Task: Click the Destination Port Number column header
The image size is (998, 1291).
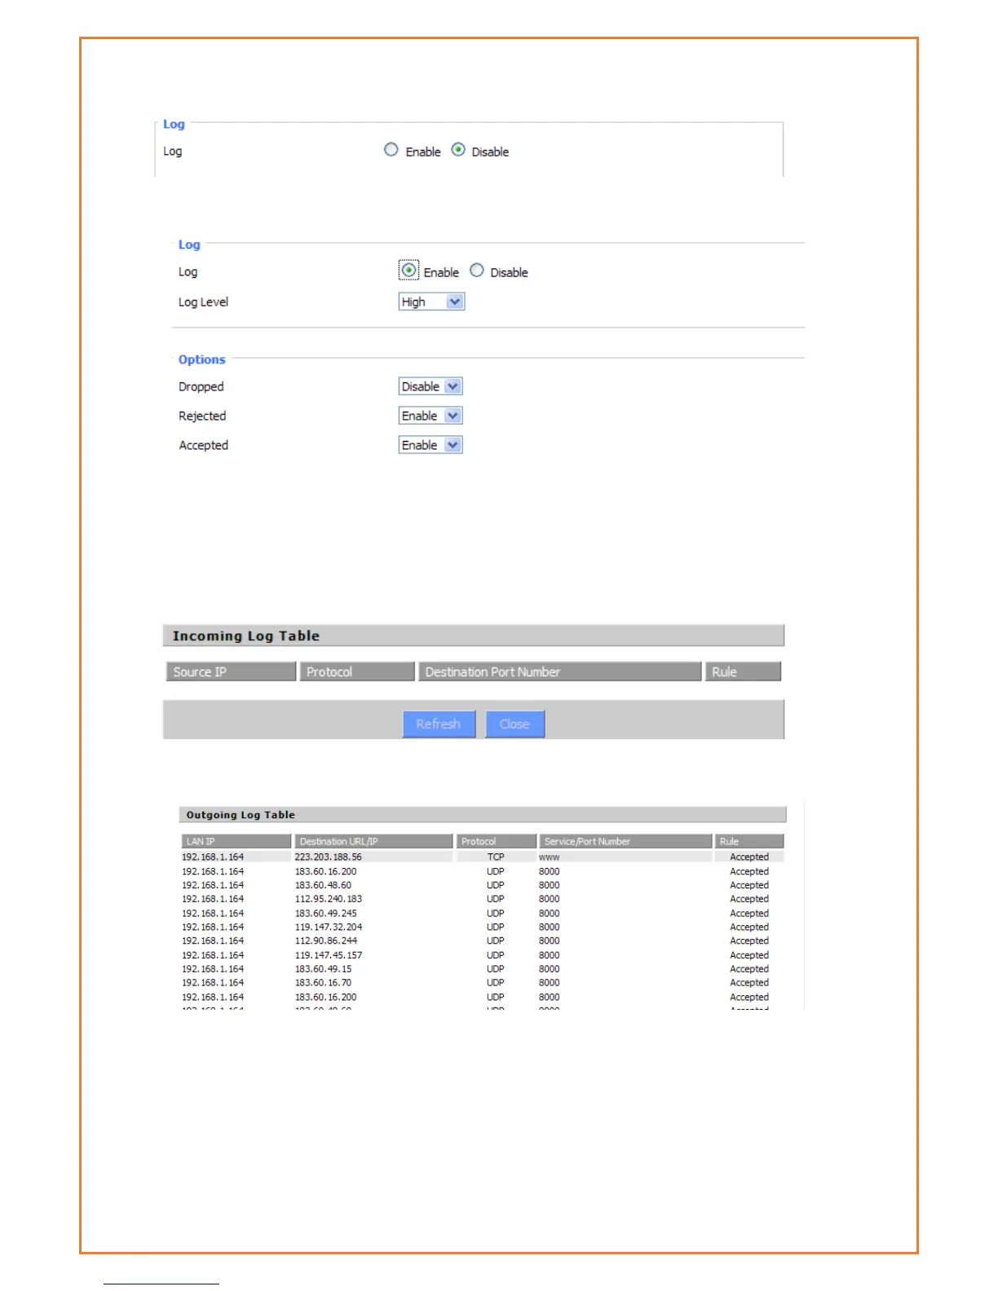Action: click(x=559, y=672)
